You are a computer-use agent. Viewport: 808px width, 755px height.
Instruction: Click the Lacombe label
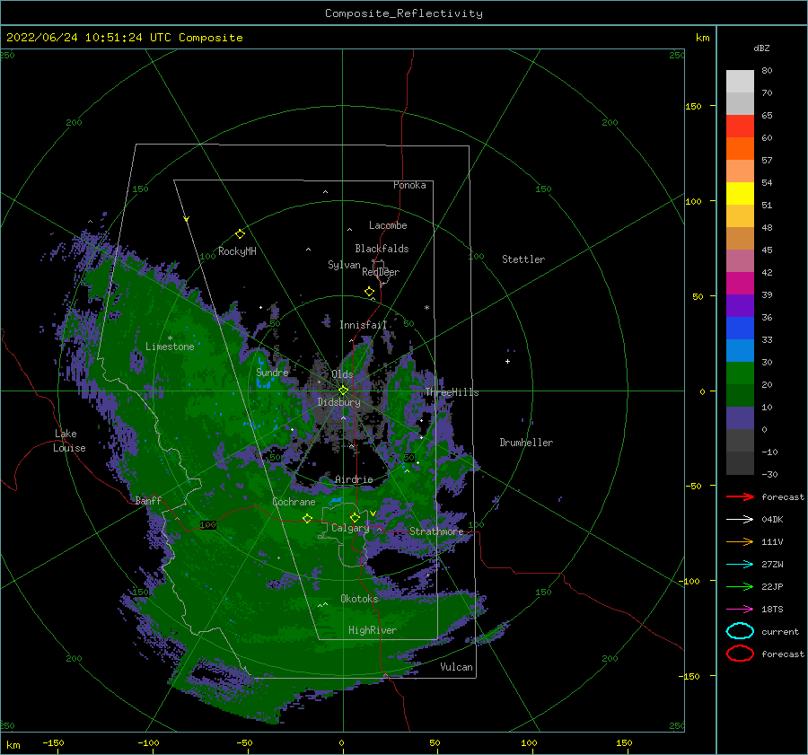tap(388, 225)
